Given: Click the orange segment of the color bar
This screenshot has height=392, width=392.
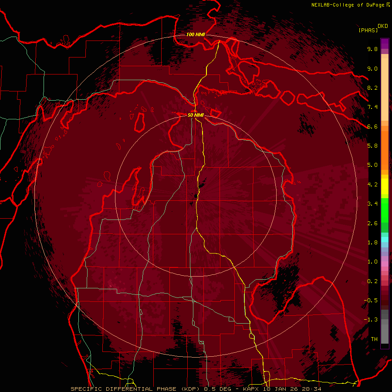Looking at the screenshot, I should pos(385,150).
